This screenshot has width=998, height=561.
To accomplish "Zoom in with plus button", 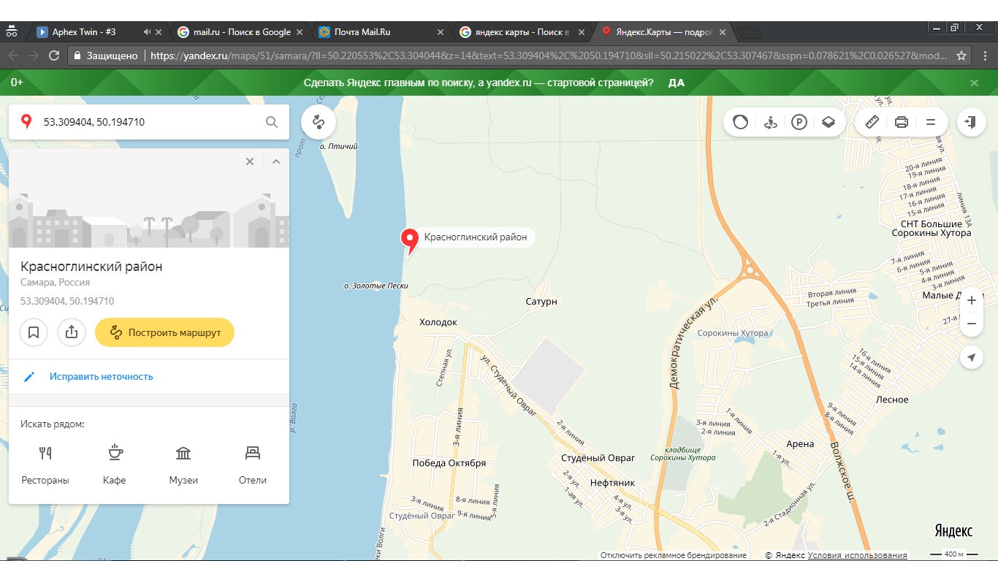I will 971,300.
